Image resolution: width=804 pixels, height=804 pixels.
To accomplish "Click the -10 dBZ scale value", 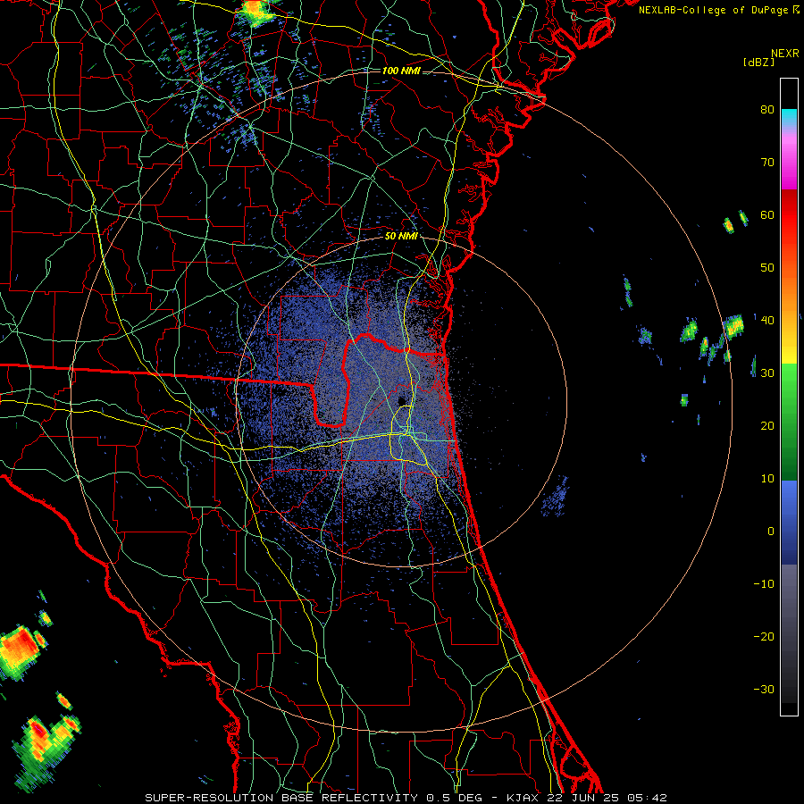I will click(764, 584).
